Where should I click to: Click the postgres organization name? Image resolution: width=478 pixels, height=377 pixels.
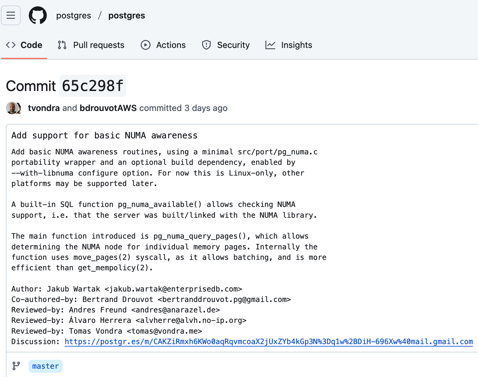coord(73,15)
